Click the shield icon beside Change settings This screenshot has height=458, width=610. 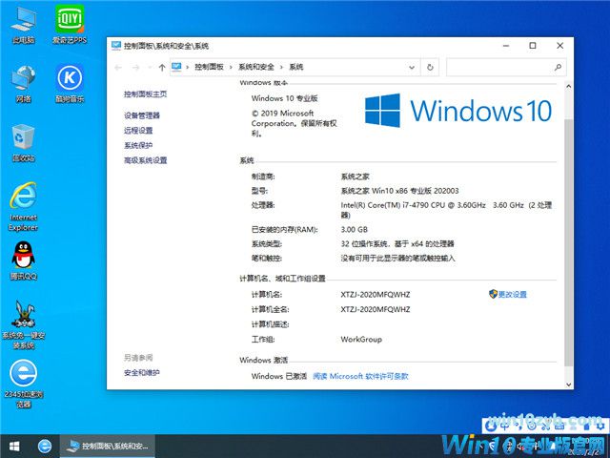point(493,294)
